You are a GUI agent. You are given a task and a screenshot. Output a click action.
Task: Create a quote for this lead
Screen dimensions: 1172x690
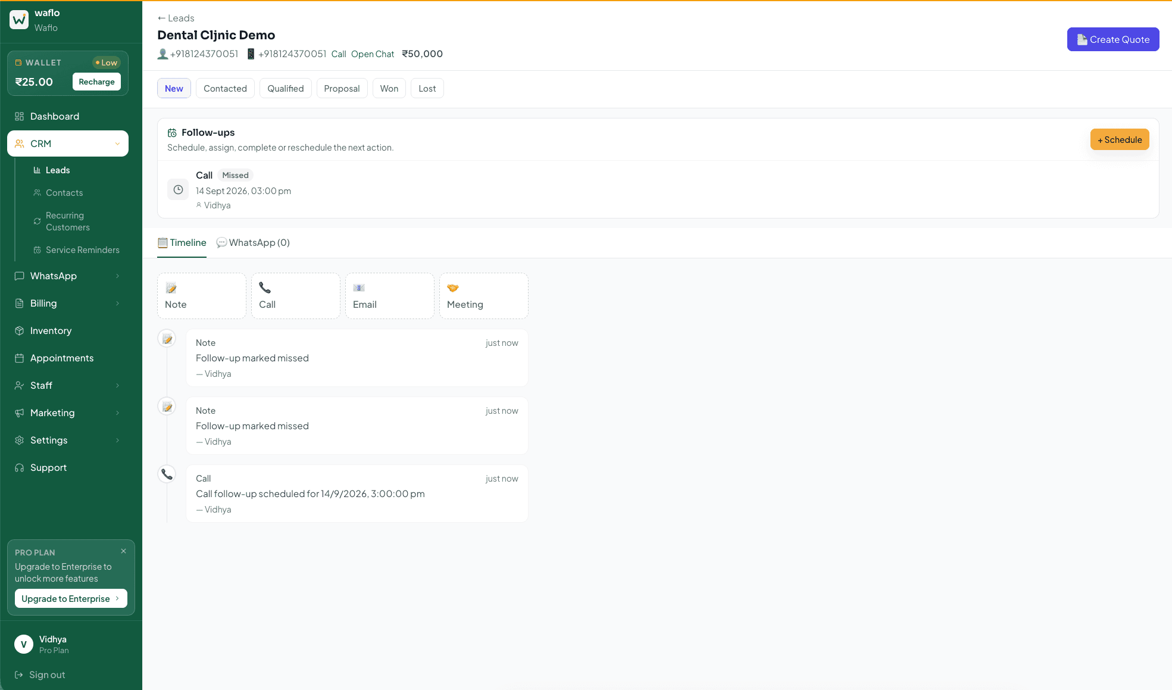(1112, 39)
